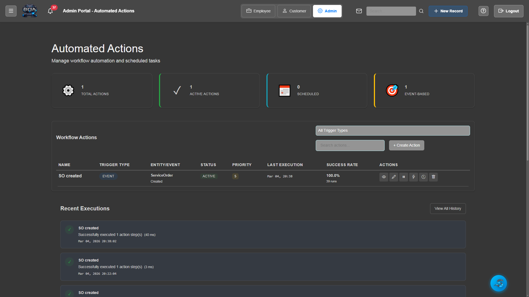The height and width of the screenshot is (297, 529).
Task: Click the 100.0% success rate indicator
Action: point(333,175)
